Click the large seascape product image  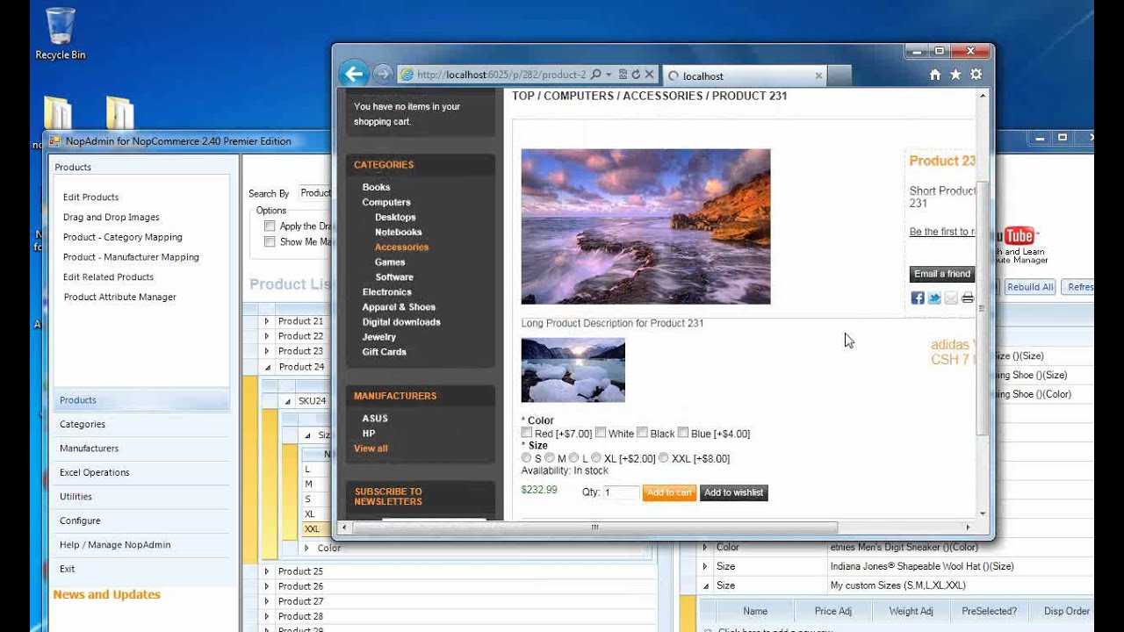click(x=645, y=226)
